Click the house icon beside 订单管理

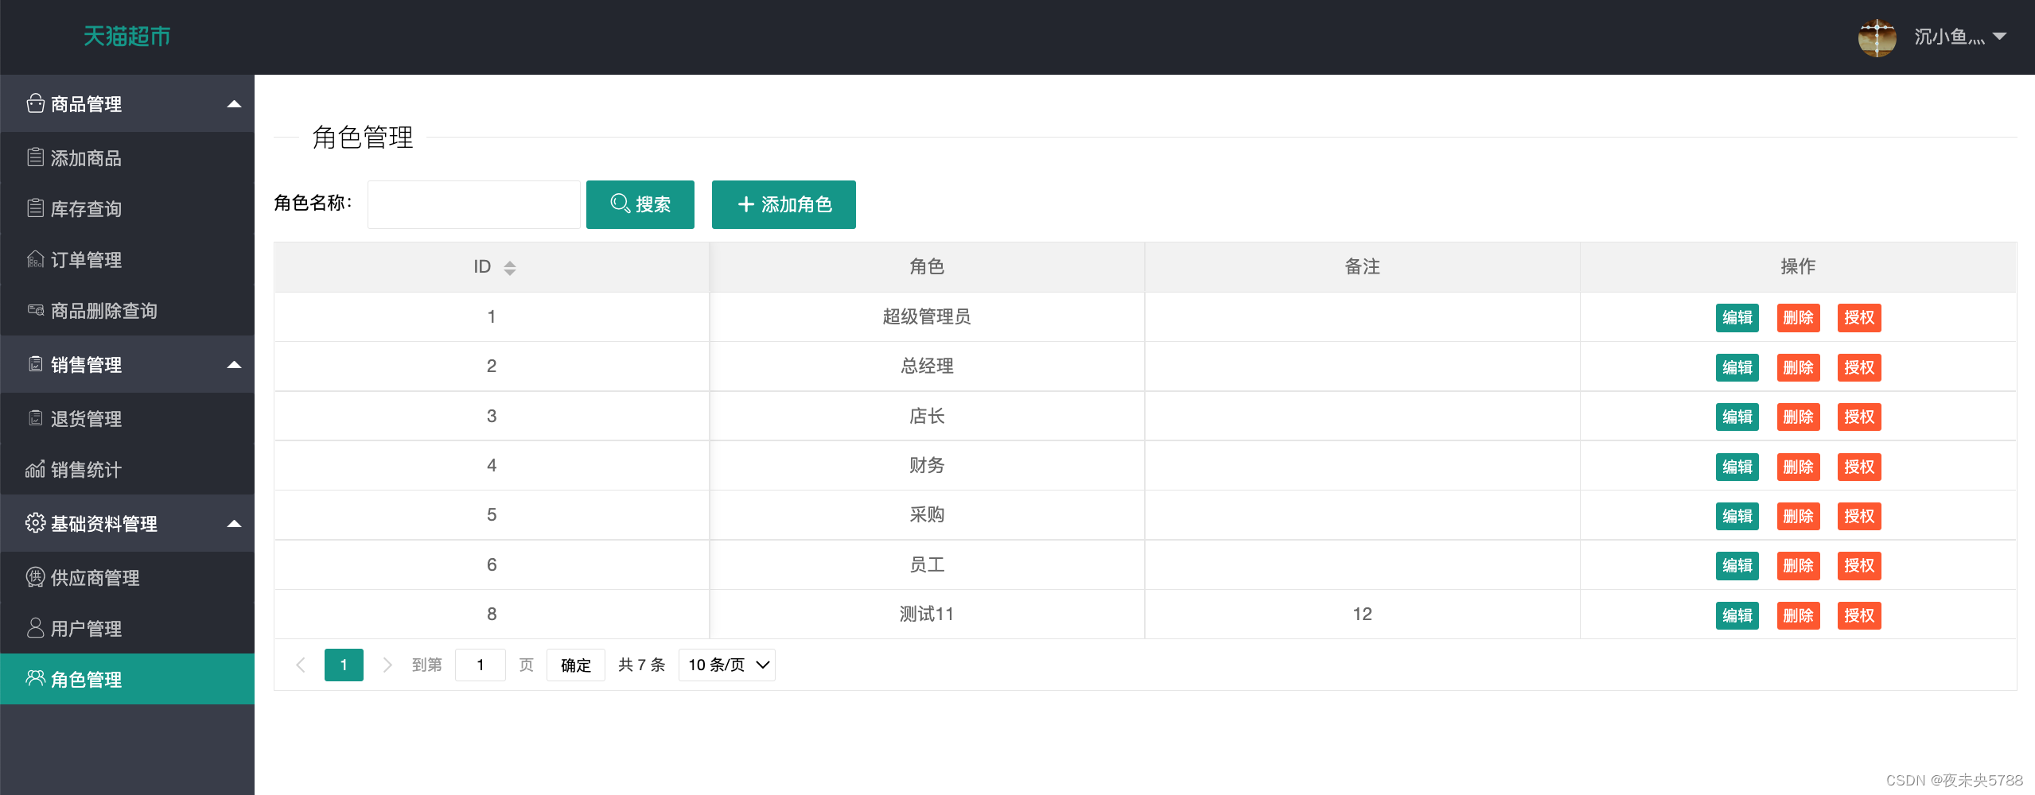pyautogui.click(x=34, y=259)
